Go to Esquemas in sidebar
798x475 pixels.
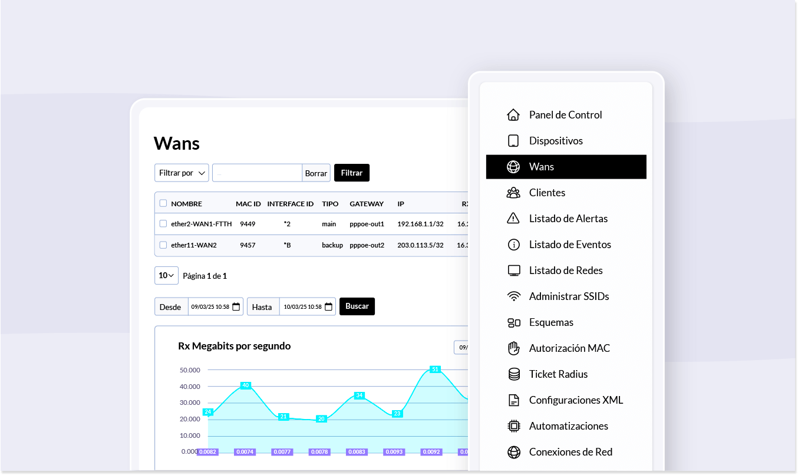click(566, 322)
